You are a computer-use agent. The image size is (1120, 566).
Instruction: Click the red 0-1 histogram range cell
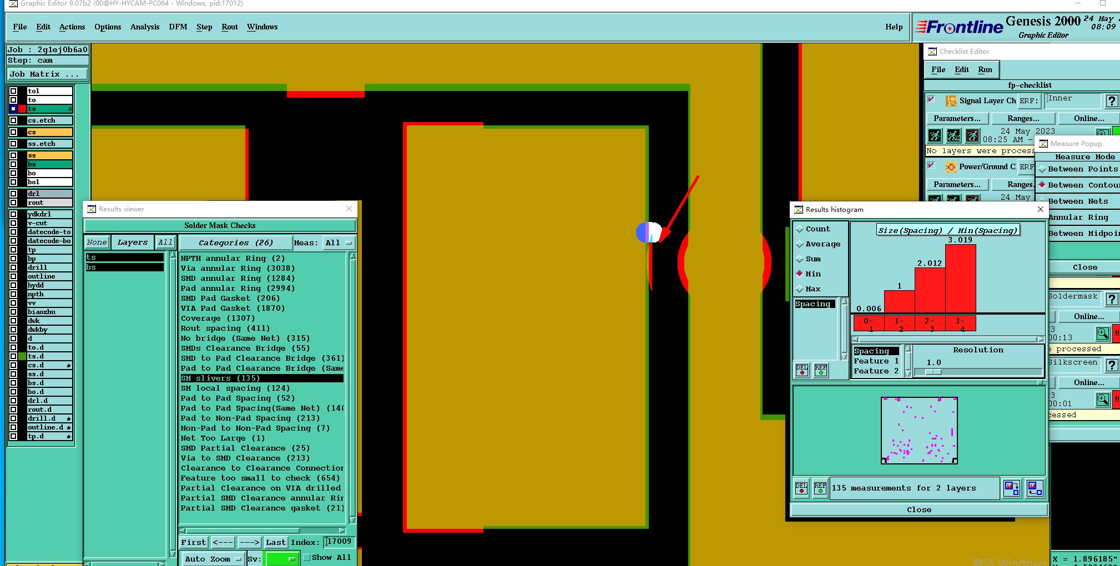869,324
